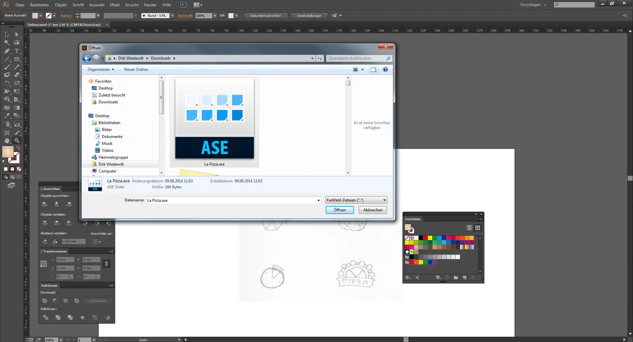
Task: Open the Farbfeld-Dateien file type dropdown
Action: pyautogui.click(x=384, y=200)
